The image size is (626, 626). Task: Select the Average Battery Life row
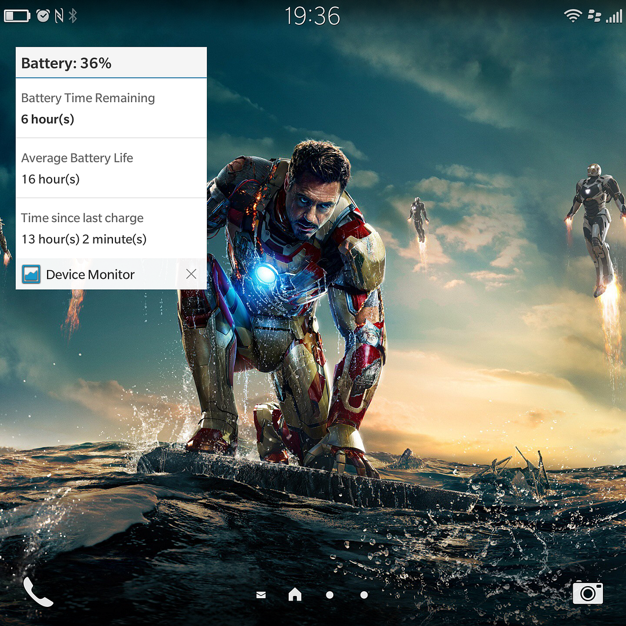pyautogui.click(x=111, y=168)
